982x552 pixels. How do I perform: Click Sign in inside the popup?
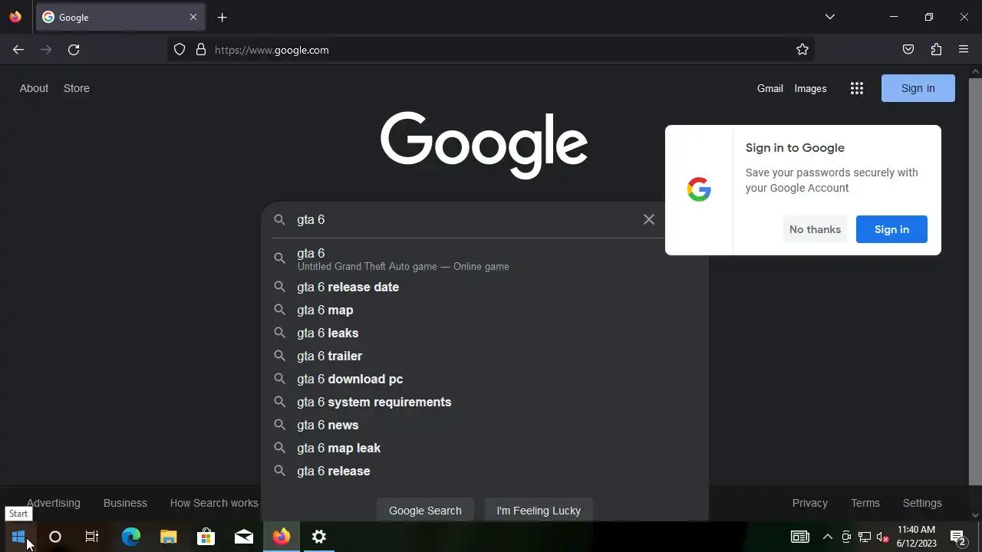[891, 229]
